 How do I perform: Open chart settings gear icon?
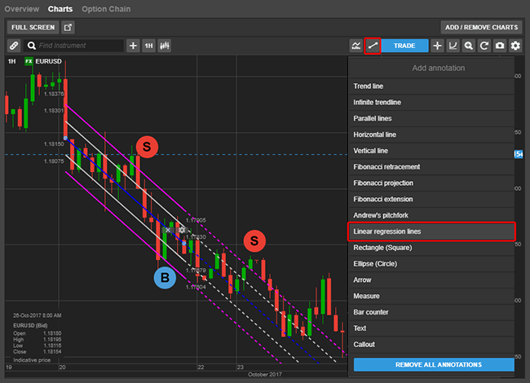[x=515, y=46]
